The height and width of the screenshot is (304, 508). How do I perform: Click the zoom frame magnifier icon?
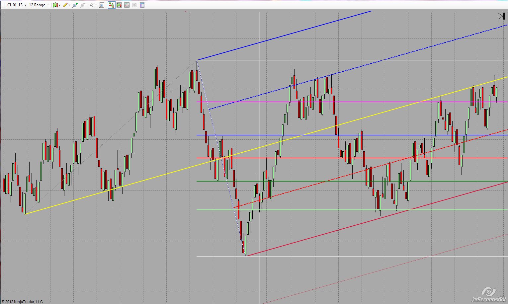(x=102, y=5)
